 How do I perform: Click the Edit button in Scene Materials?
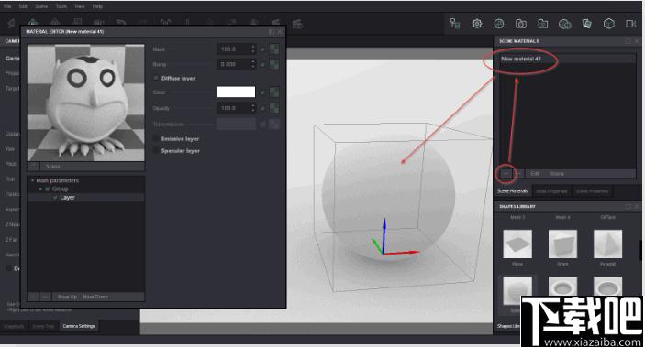tap(535, 174)
